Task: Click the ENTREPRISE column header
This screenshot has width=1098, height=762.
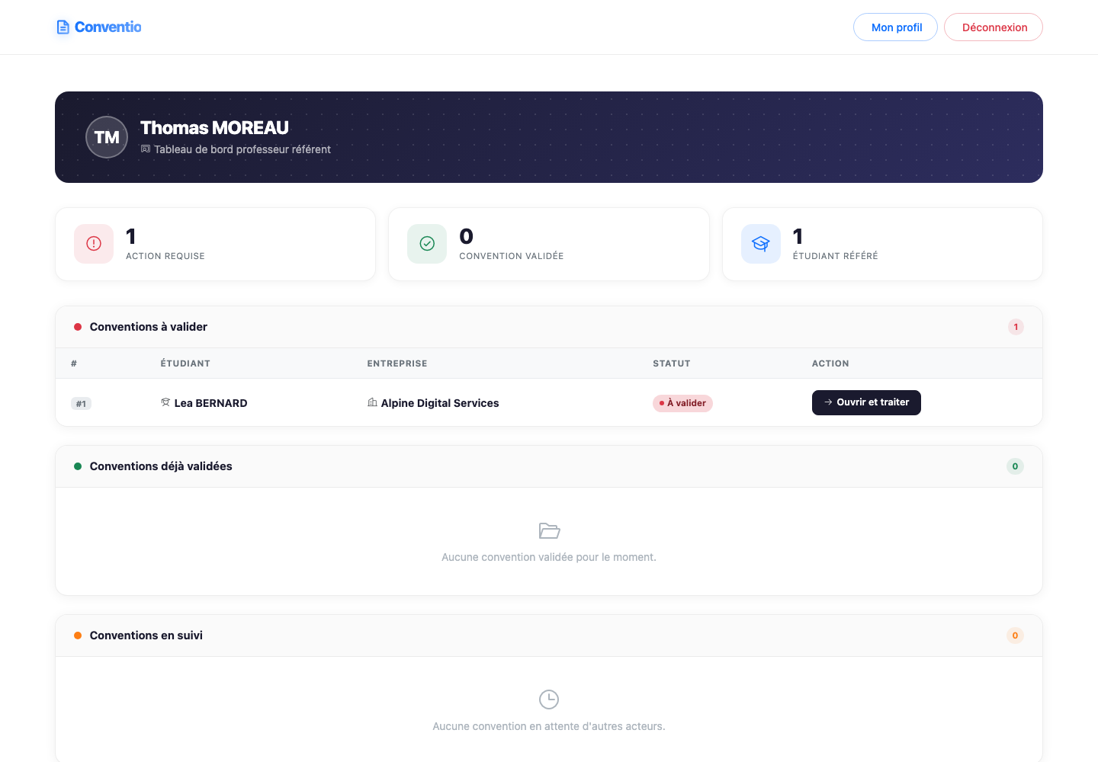Action: tap(397, 363)
